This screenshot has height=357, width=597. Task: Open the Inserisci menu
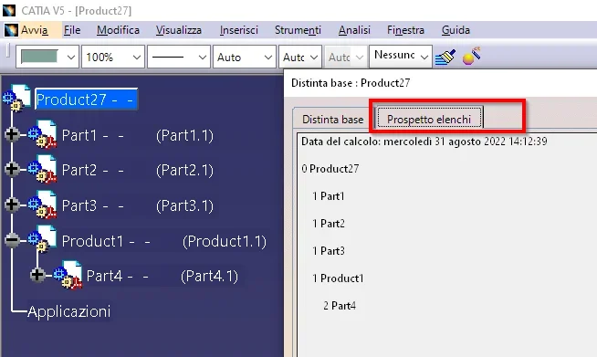click(x=239, y=30)
